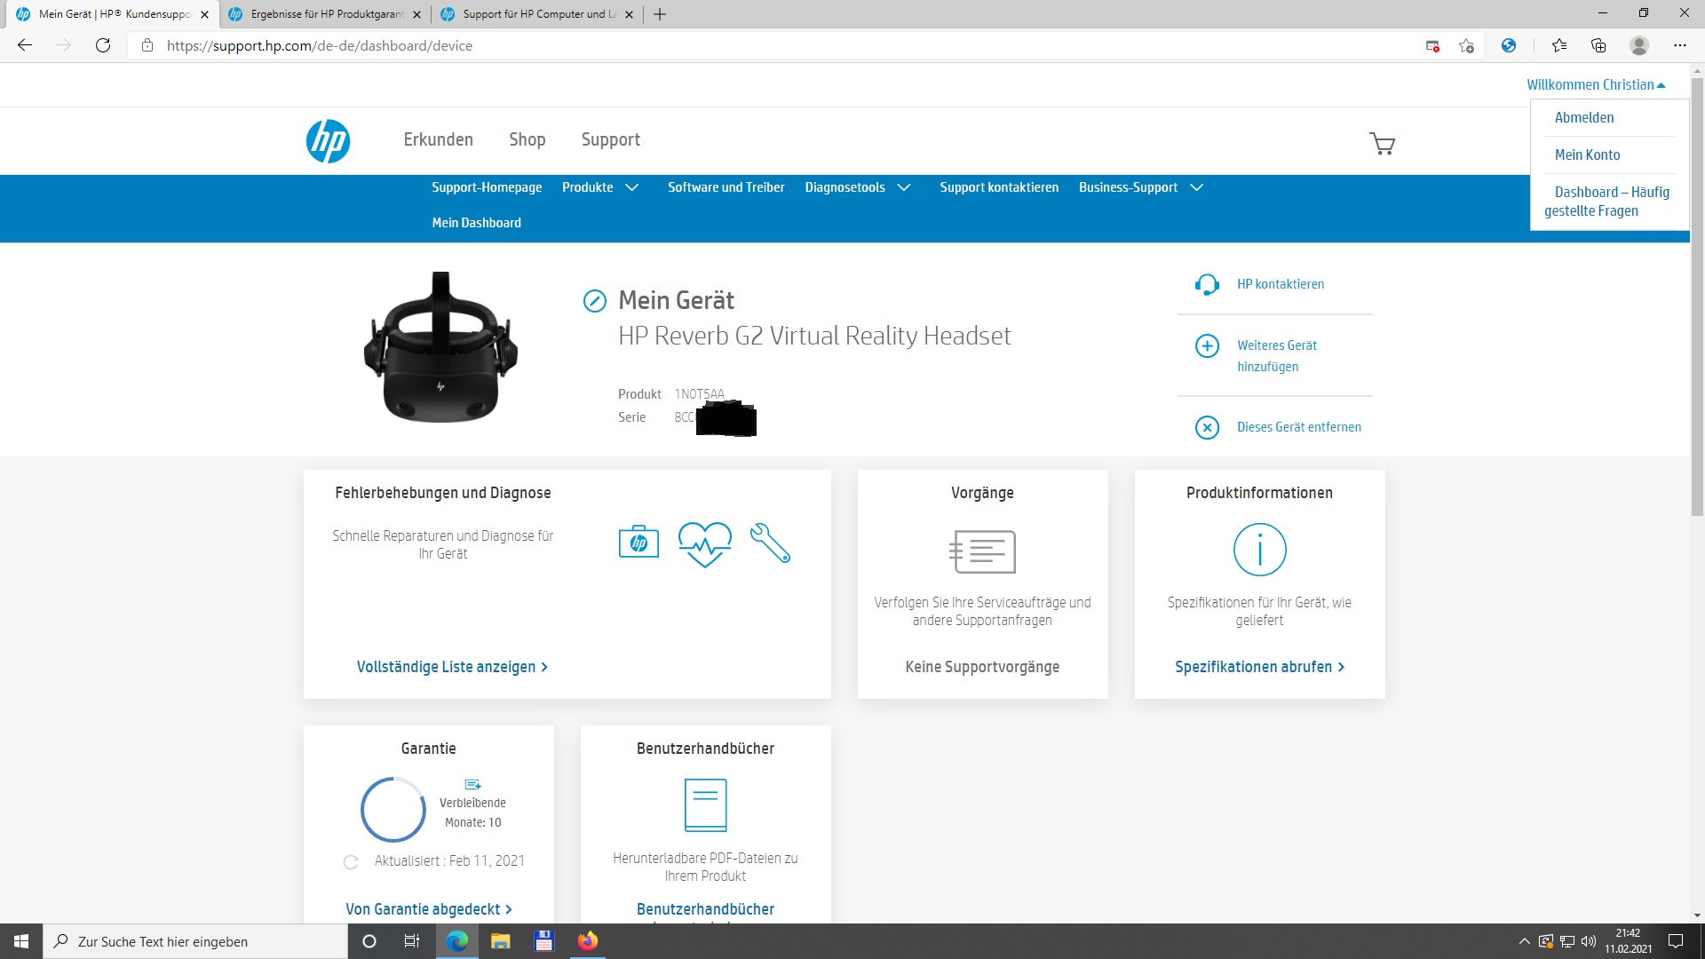Click the plus icon for Weiteres Gerät
1705x959 pixels.
[1207, 346]
